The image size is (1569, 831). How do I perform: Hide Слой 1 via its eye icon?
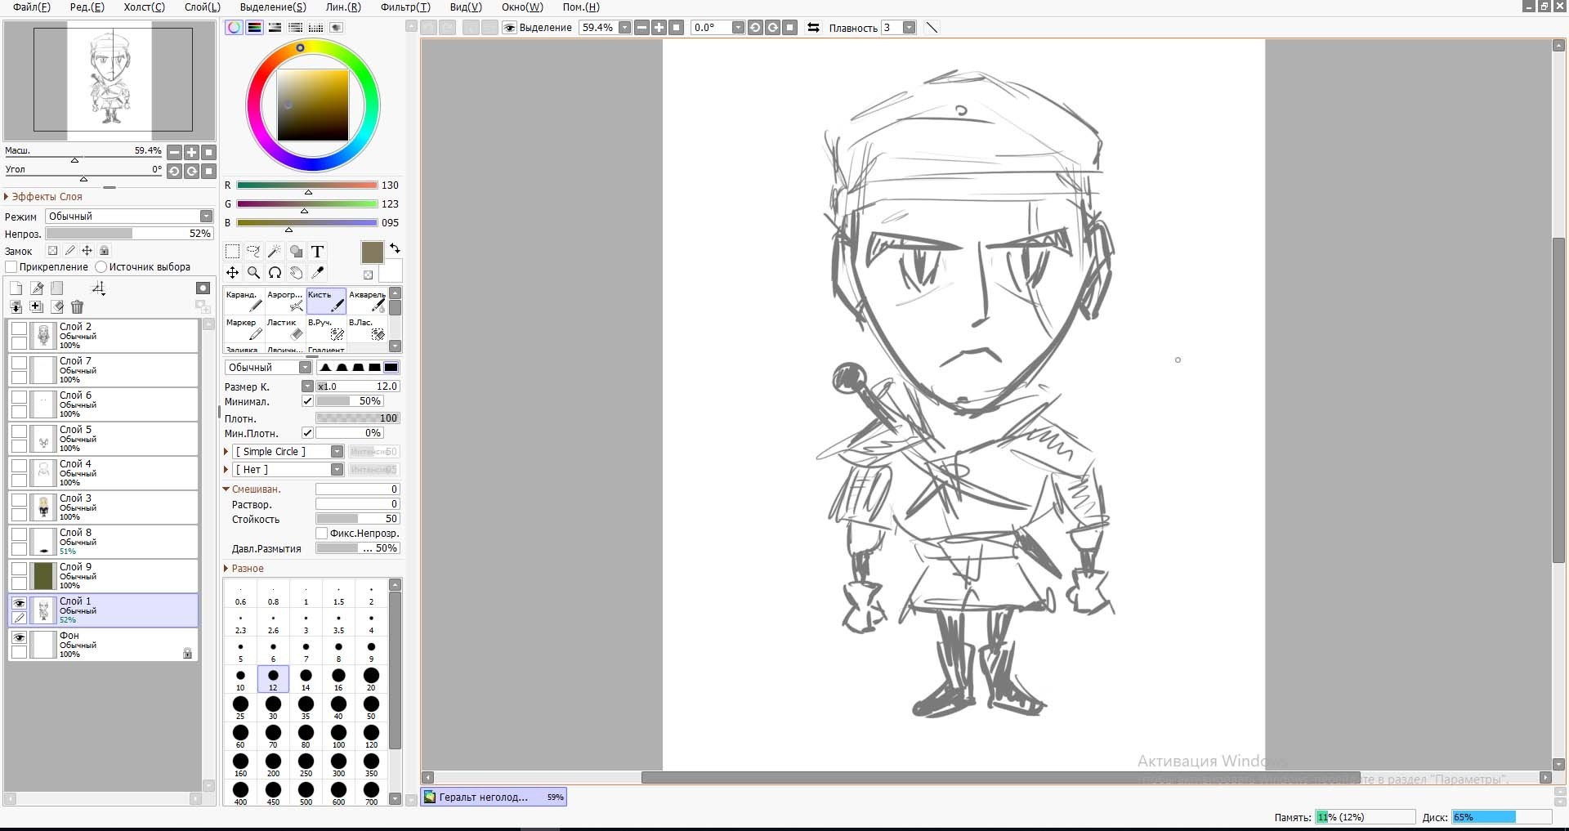(19, 603)
